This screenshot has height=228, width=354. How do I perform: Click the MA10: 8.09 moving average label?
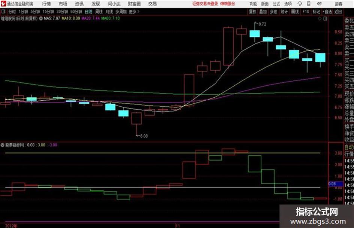coord(71,18)
